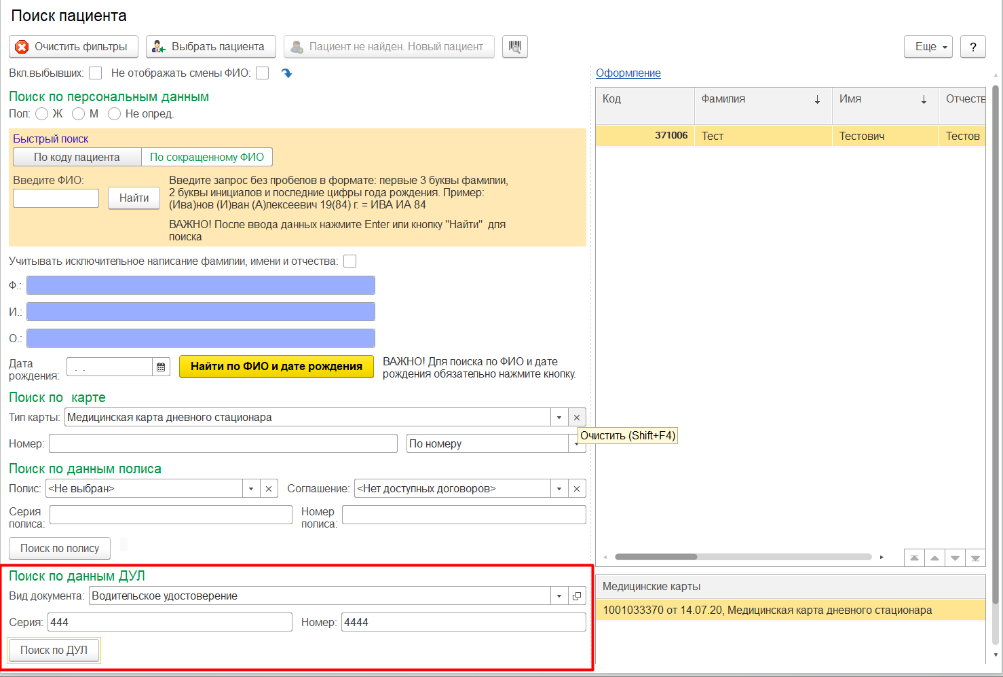Click the barcode scanner icon button
The width and height of the screenshot is (1003, 677).
click(515, 47)
